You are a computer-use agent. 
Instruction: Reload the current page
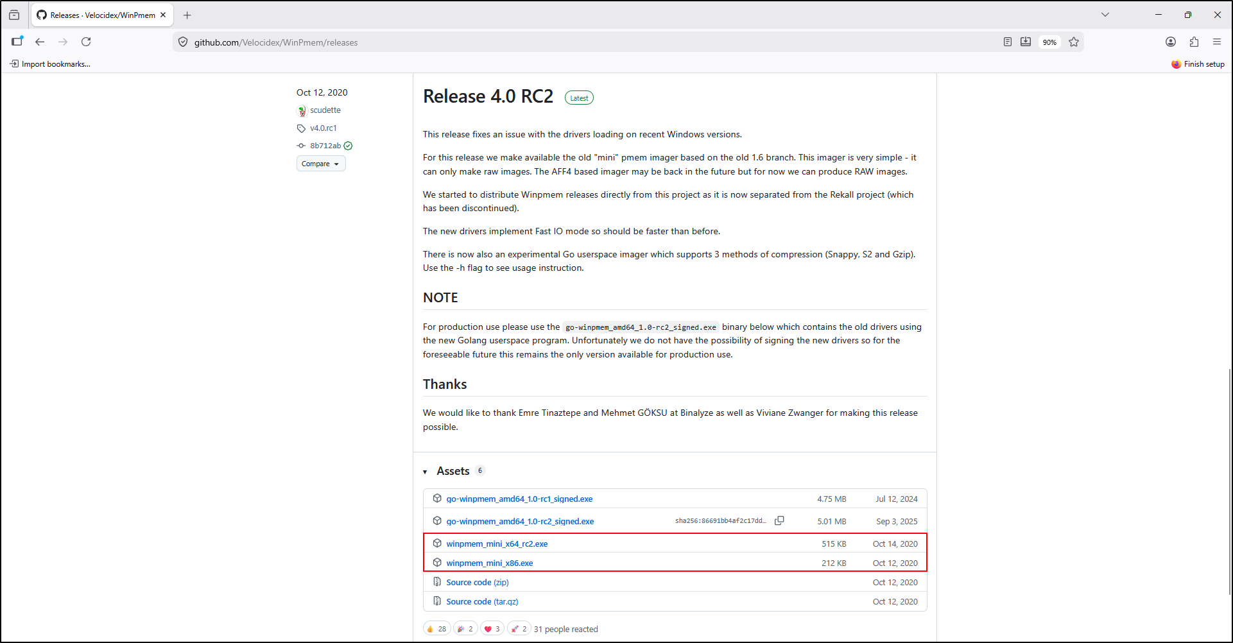[x=86, y=42]
